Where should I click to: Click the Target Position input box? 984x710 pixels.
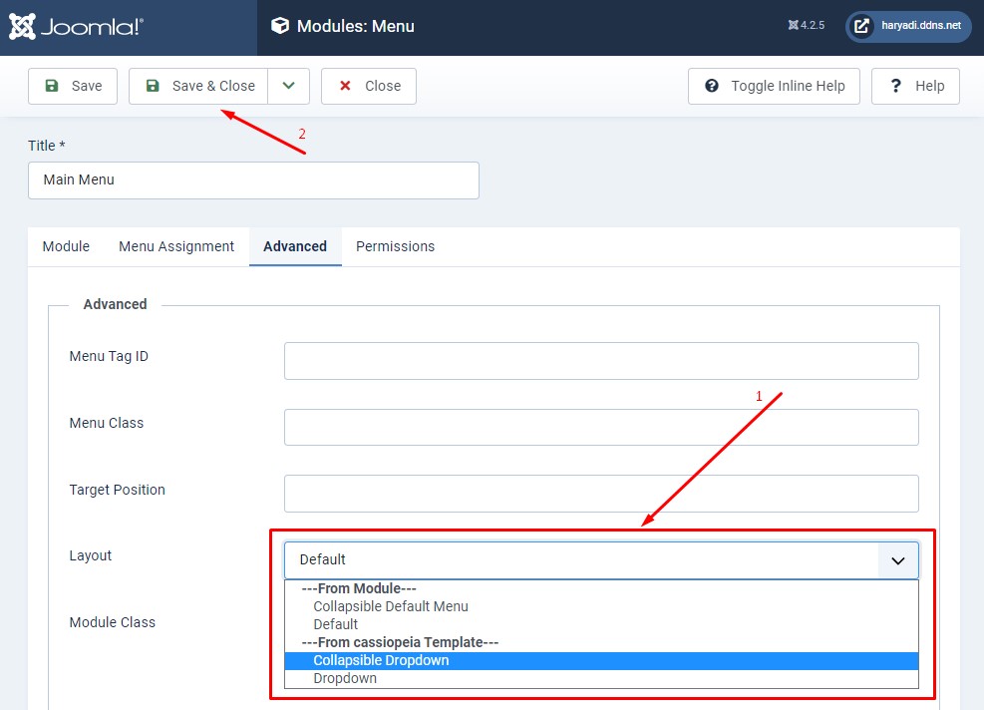point(601,494)
